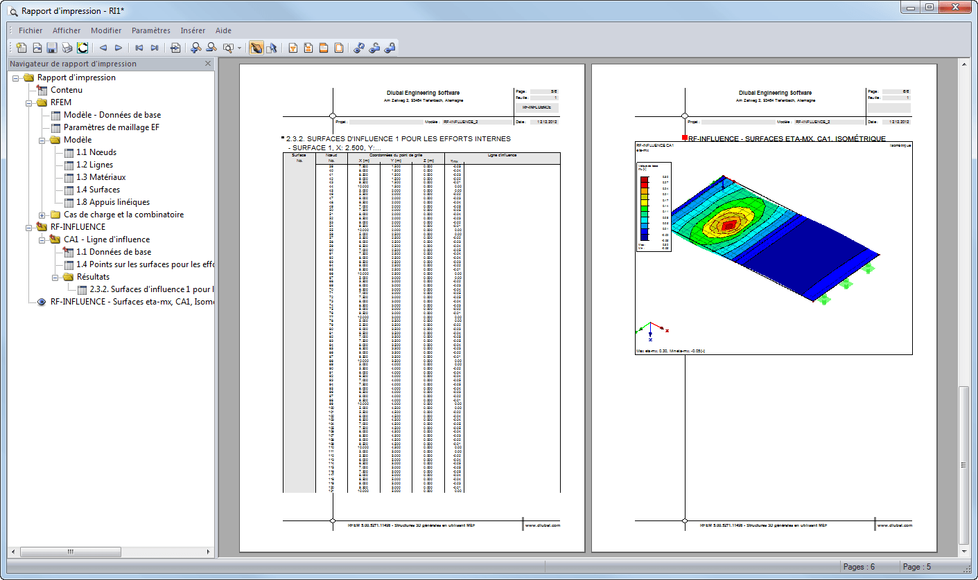The width and height of the screenshot is (978, 580).
Task: Collapse the Modèle folder node
Action: (42, 140)
